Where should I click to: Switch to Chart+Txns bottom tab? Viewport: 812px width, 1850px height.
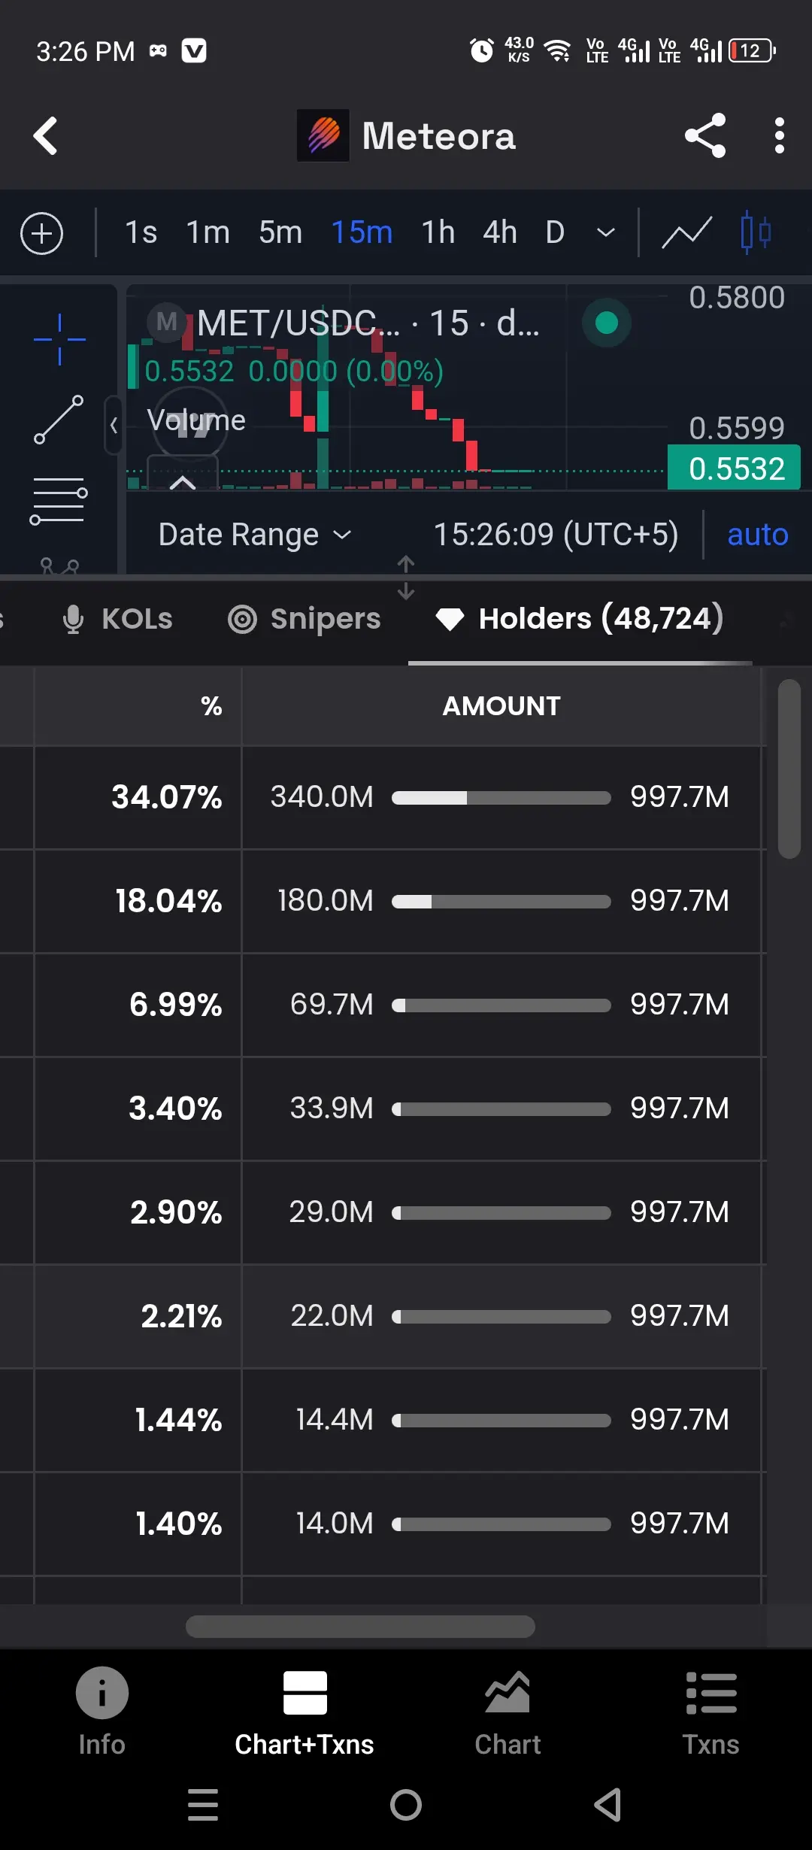[304, 1714]
